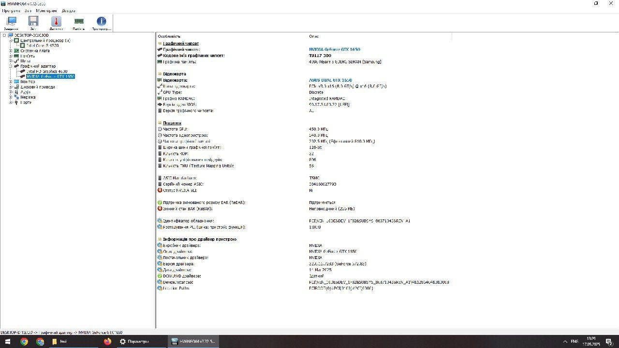Select NVIDIA GeForce GTX 1650 tree item
This screenshot has height=348, width=619.
[x=50, y=76]
